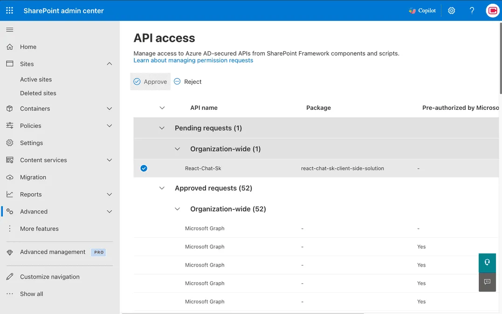Go to Home using the house icon
502x314 pixels.
[x=10, y=47]
